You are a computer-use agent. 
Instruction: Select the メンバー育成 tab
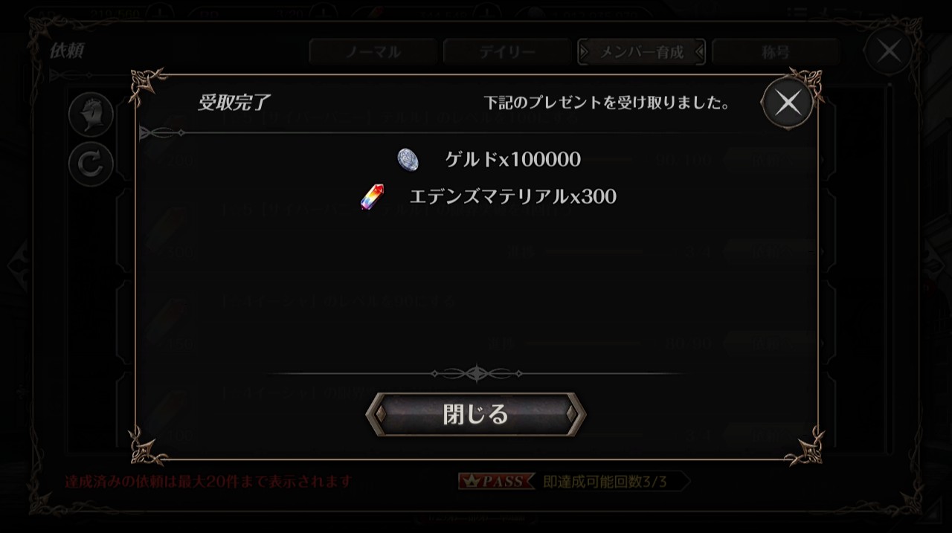coord(641,52)
